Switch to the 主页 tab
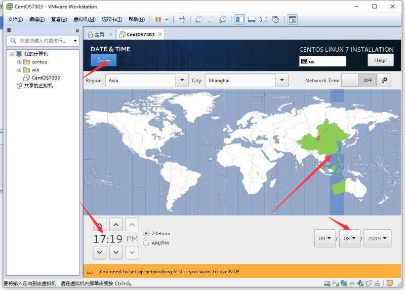The width and height of the screenshot is (405, 290). (x=96, y=34)
